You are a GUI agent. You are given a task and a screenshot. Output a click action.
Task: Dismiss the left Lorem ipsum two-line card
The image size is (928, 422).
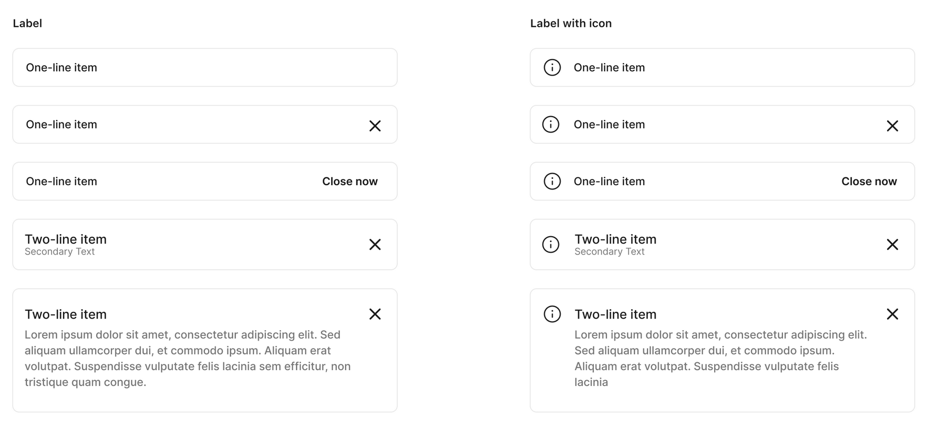[375, 314]
